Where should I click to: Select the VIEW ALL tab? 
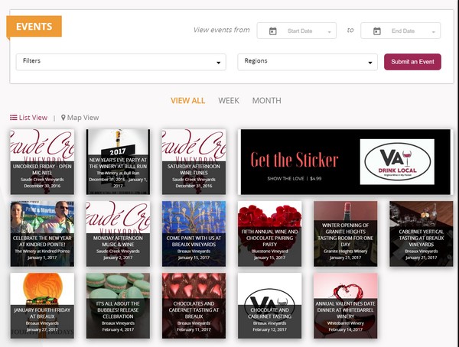(x=188, y=101)
